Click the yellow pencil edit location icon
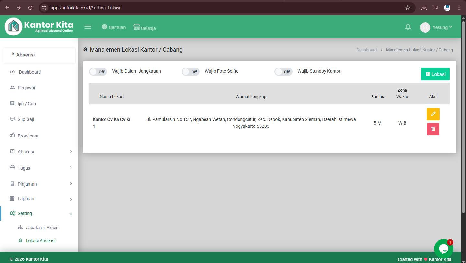 click(x=433, y=114)
